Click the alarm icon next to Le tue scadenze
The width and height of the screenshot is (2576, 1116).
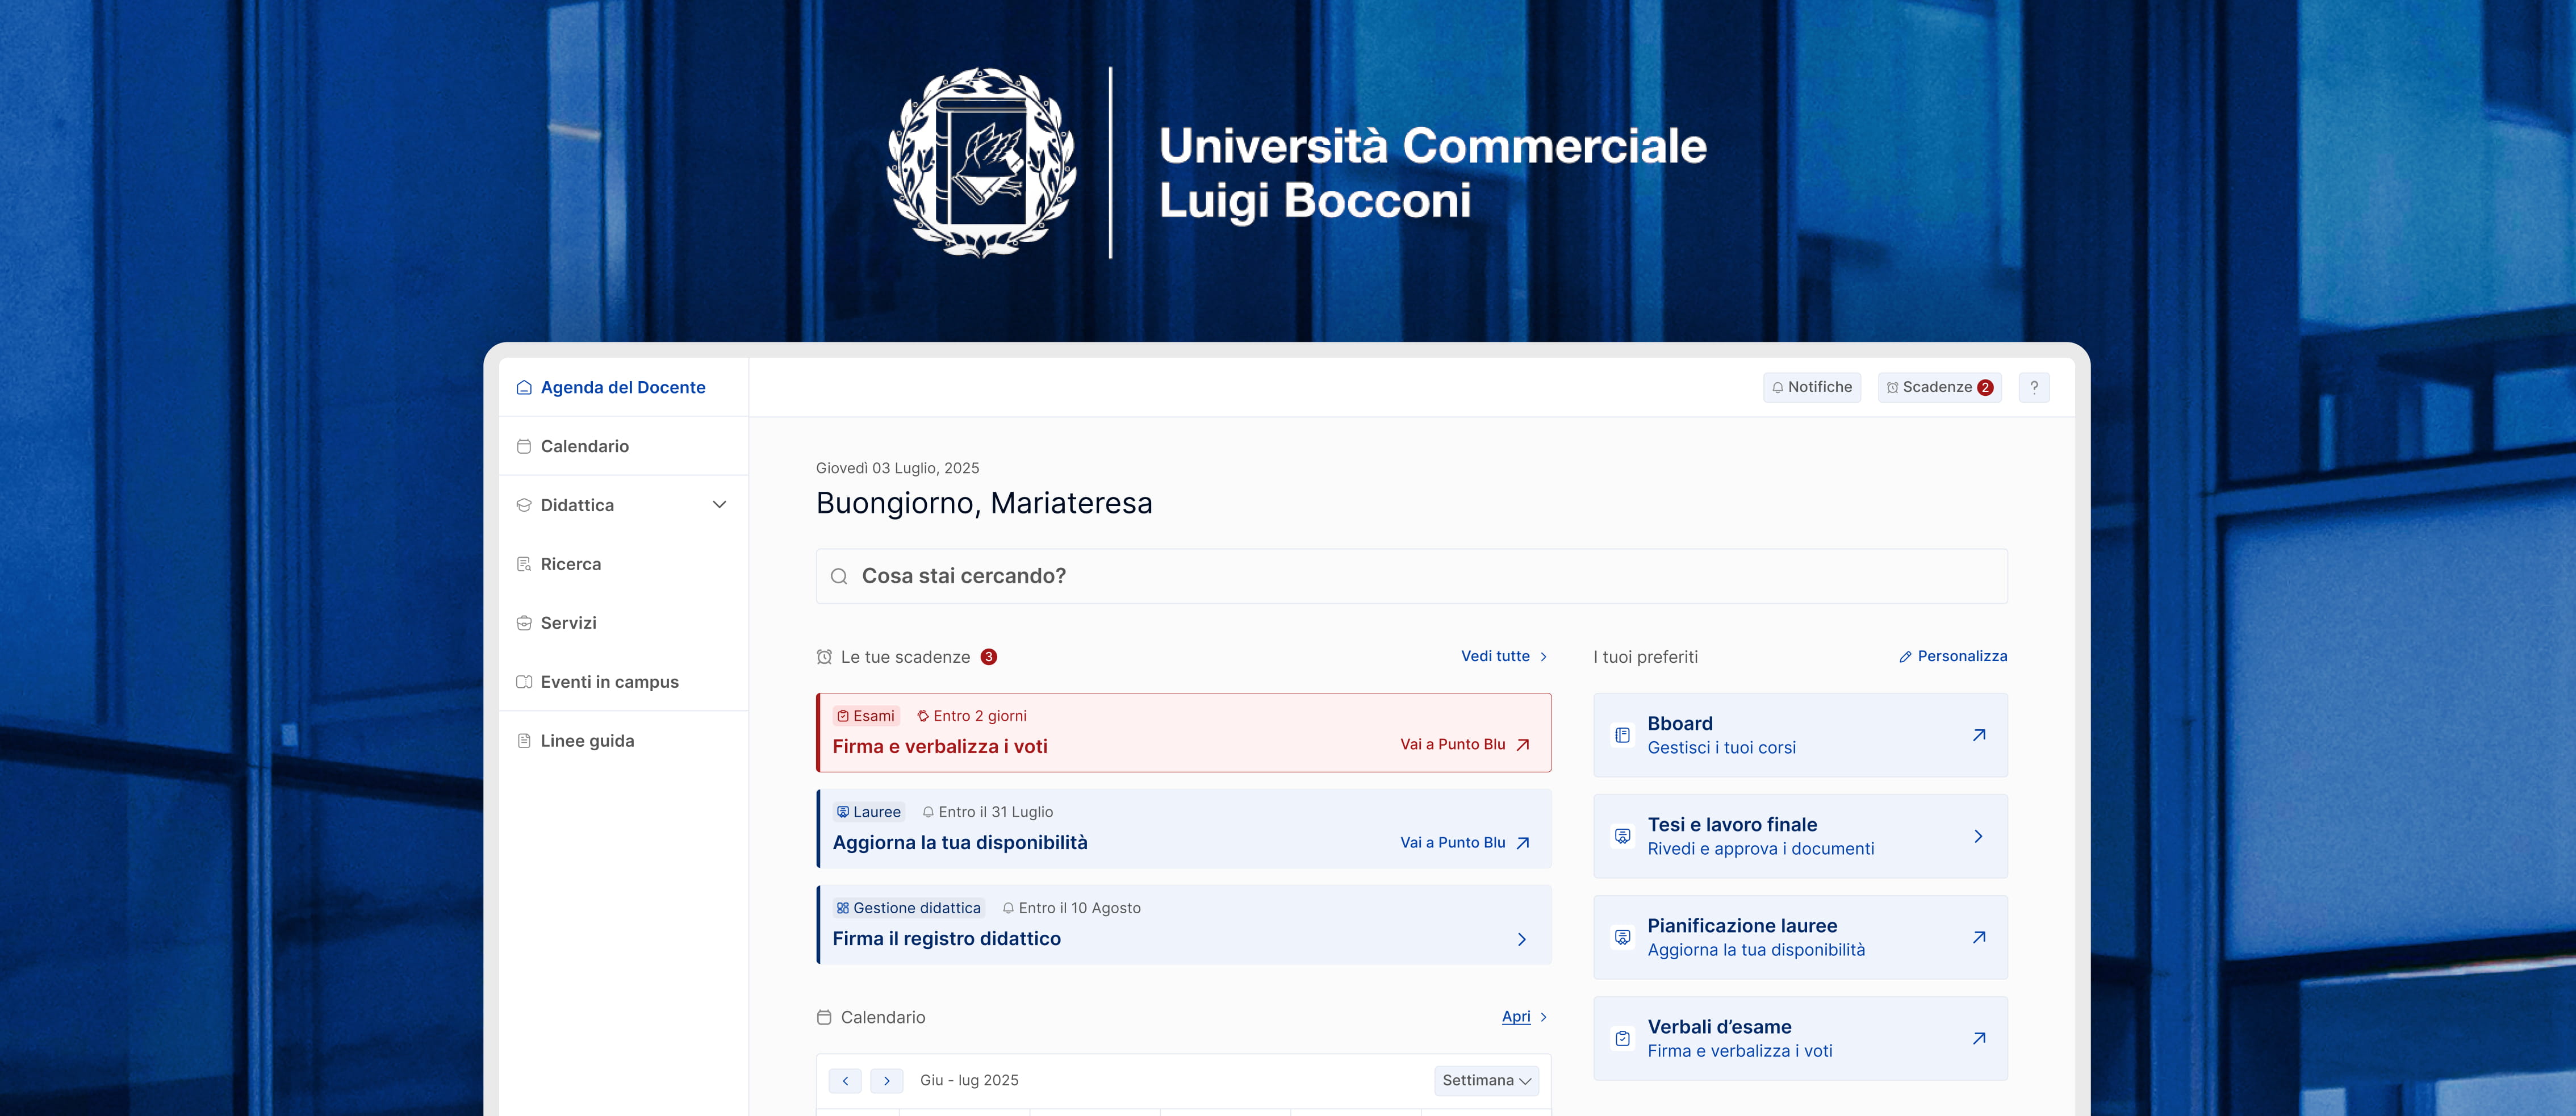pyautogui.click(x=824, y=657)
